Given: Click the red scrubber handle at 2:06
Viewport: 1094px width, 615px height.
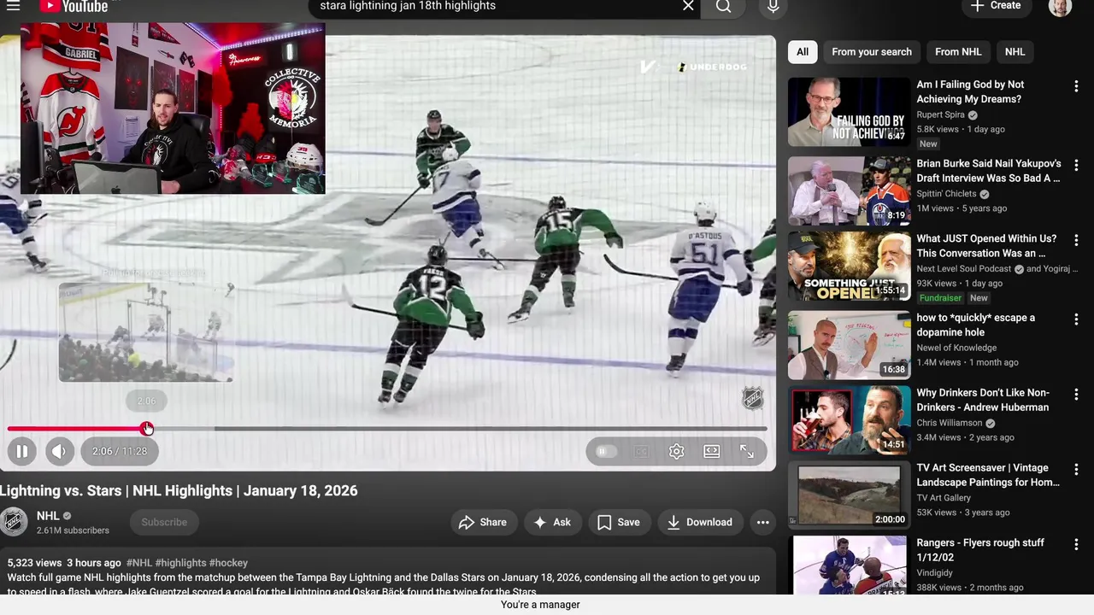Looking at the screenshot, I should (x=147, y=429).
